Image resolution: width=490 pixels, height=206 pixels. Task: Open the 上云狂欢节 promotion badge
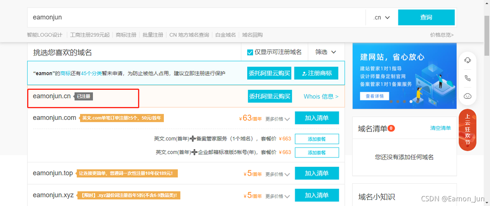point(467,130)
